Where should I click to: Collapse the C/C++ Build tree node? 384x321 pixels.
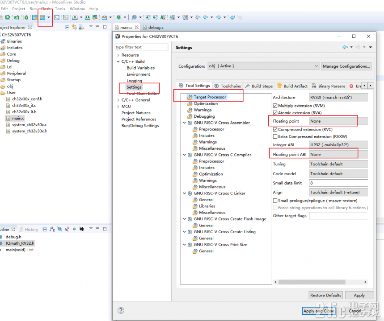click(118, 62)
